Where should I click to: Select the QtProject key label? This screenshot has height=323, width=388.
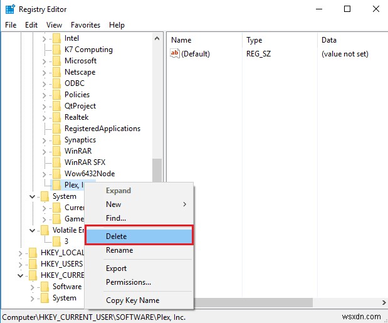click(x=80, y=106)
